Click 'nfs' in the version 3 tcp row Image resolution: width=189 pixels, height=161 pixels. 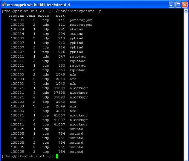[x=73, y=106]
